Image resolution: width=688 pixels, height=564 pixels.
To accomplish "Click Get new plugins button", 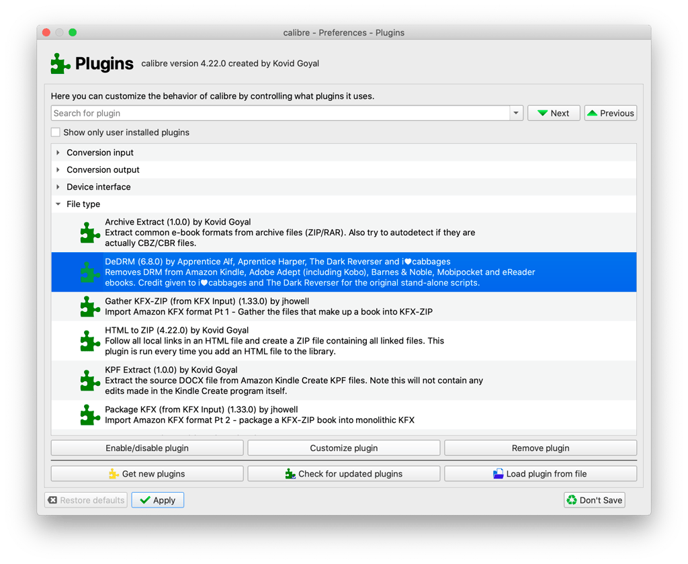I will (147, 474).
